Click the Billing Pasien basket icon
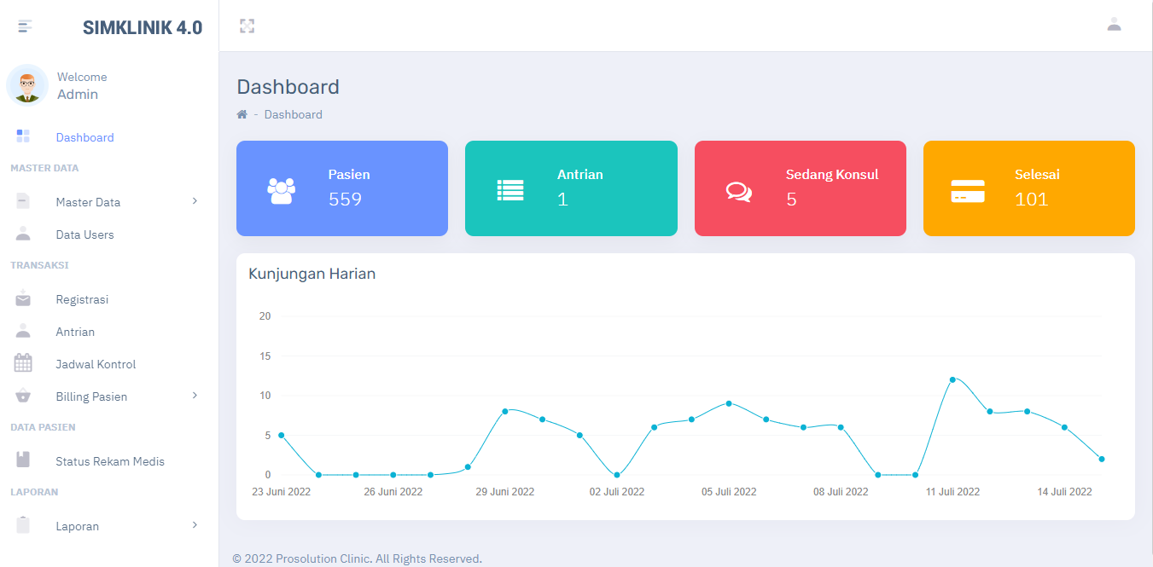The width and height of the screenshot is (1153, 567). [23, 396]
